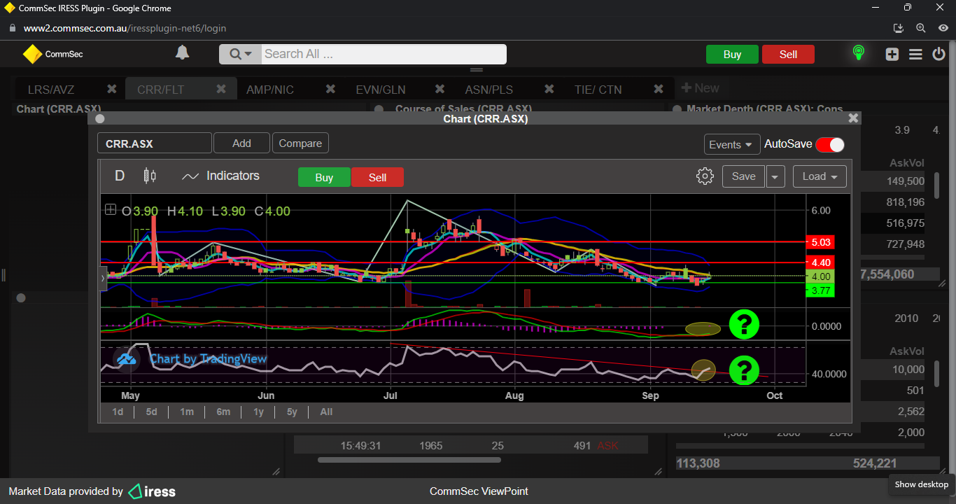Viewport: 956px width, 504px height.
Task: Open chart settings gear icon
Action: pyautogui.click(x=705, y=176)
